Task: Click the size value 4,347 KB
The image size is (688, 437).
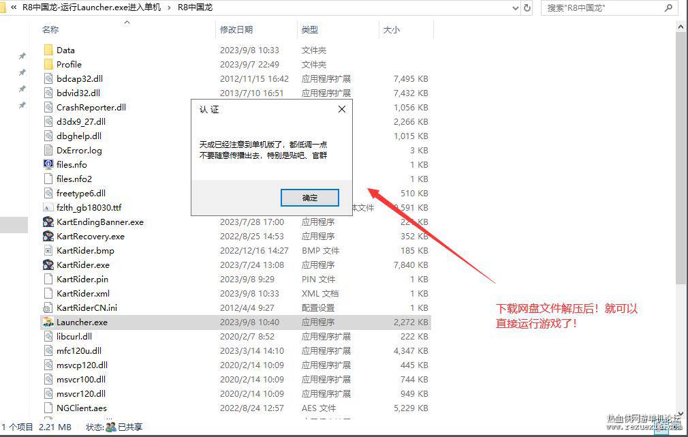Action: coord(411,351)
